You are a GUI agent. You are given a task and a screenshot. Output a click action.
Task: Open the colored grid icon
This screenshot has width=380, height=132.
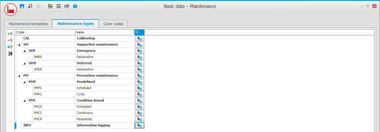click(50, 6)
